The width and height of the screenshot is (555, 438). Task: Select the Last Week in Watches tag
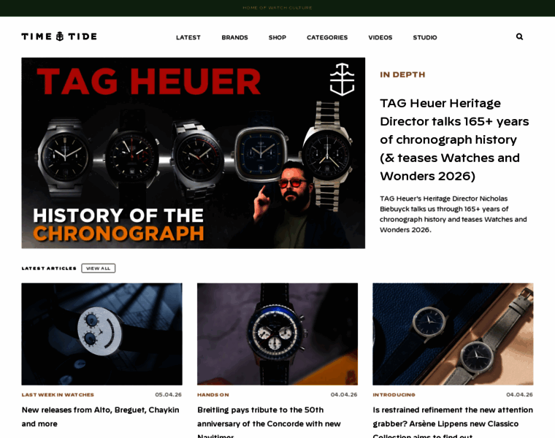(x=58, y=395)
